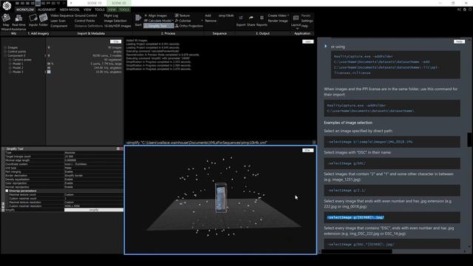Click the Folder import icon
Viewport: 473px width, 266px height.
(x=44, y=18)
